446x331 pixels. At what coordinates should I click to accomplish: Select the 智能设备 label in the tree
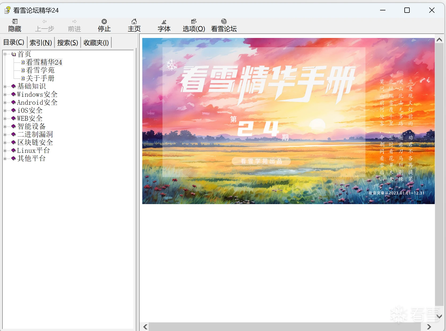(31, 126)
